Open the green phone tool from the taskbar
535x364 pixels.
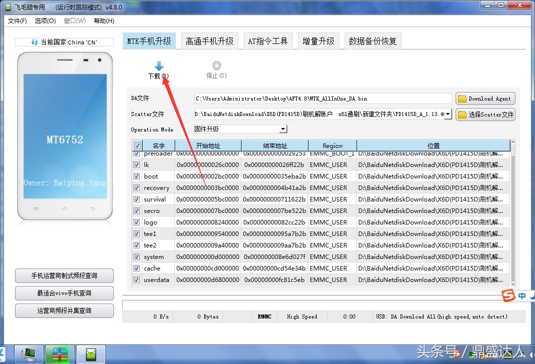pos(91,354)
